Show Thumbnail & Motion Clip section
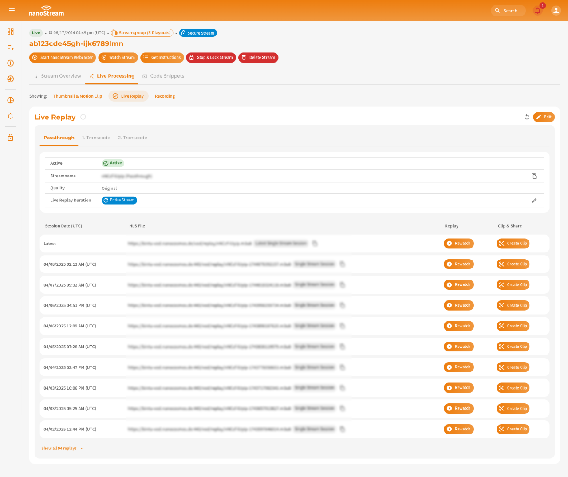Image resolution: width=568 pixels, height=477 pixels. tap(78, 96)
